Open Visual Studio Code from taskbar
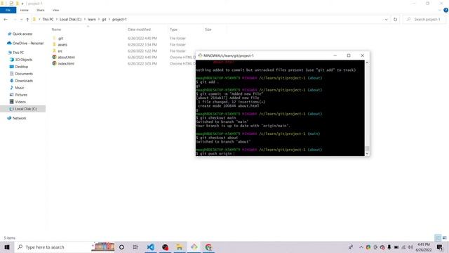The height and width of the screenshot is (253, 449). (x=151, y=247)
